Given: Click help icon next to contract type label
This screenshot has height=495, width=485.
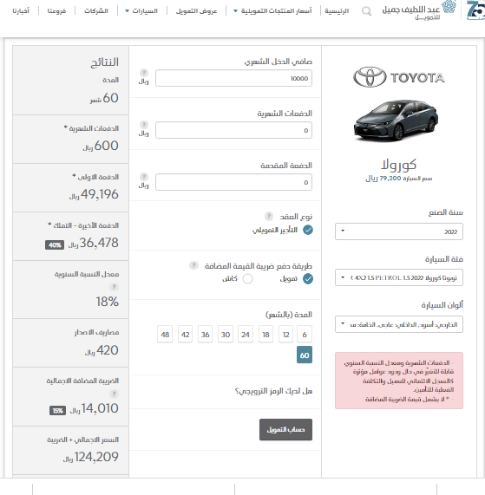Looking at the screenshot, I should tap(269, 216).
